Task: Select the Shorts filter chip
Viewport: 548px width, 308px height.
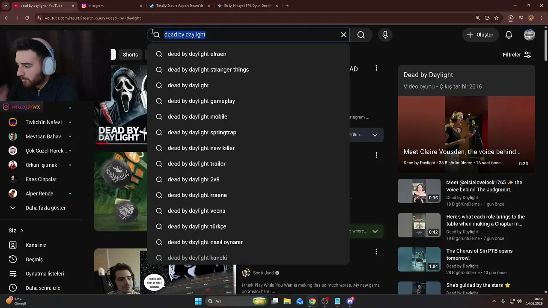Action: tap(130, 55)
